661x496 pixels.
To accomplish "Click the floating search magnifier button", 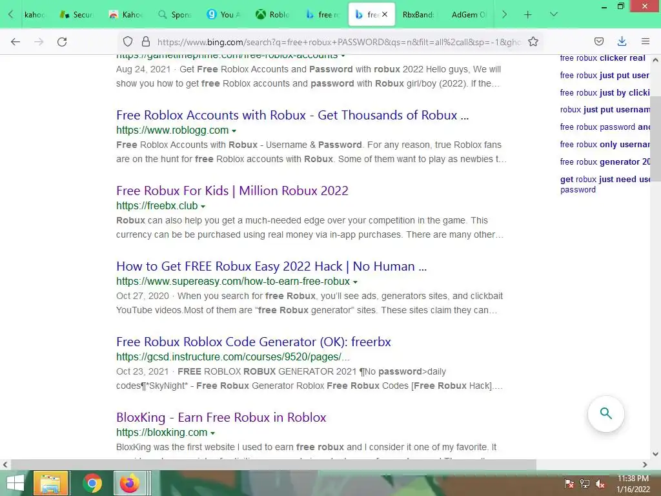I will click(x=605, y=414).
